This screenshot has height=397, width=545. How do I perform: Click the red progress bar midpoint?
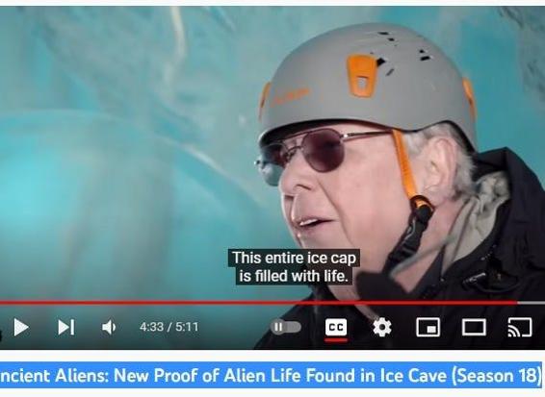point(259,303)
